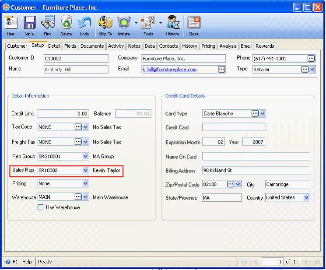The image size is (326, 270).
Task: Open the Fields tab
Action: (x=70, y=46)
